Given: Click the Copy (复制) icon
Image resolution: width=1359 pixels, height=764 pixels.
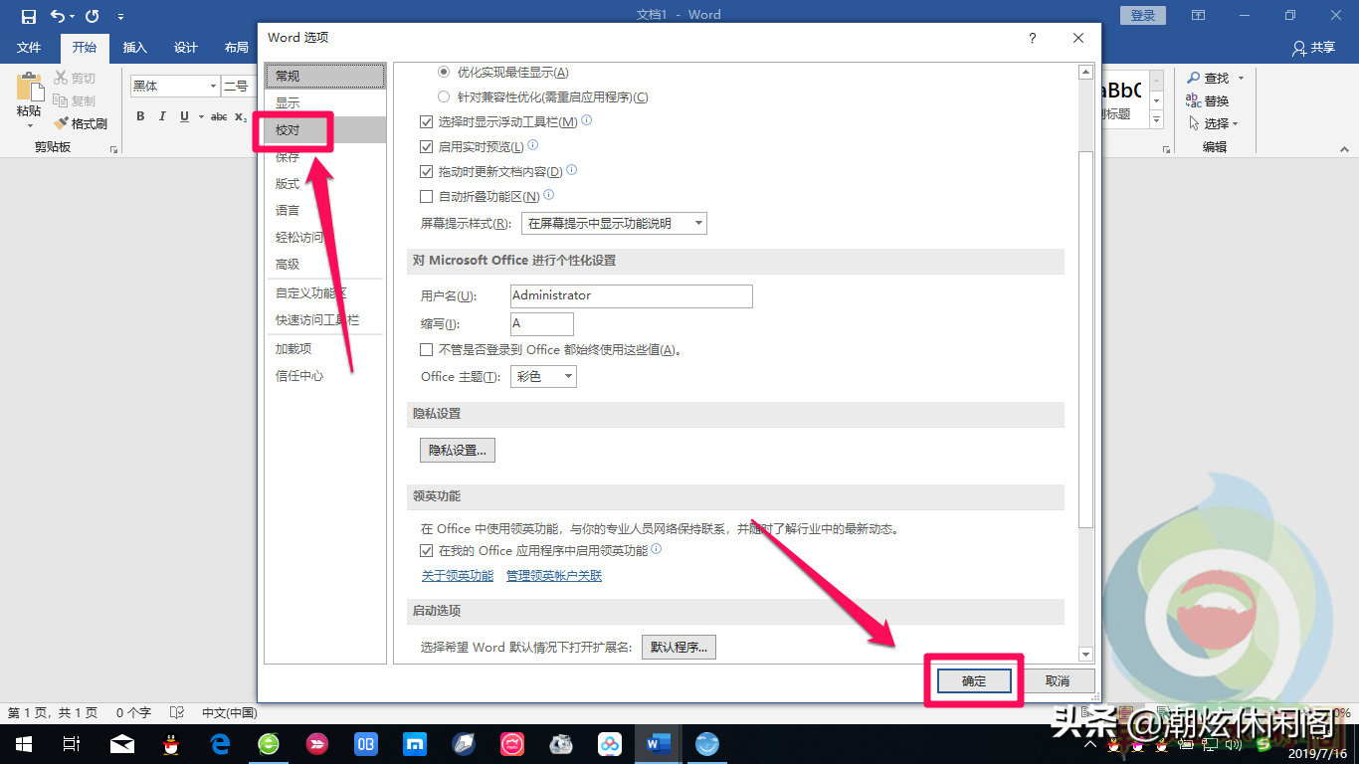Looking at the screenshot, I should (61, 100).
